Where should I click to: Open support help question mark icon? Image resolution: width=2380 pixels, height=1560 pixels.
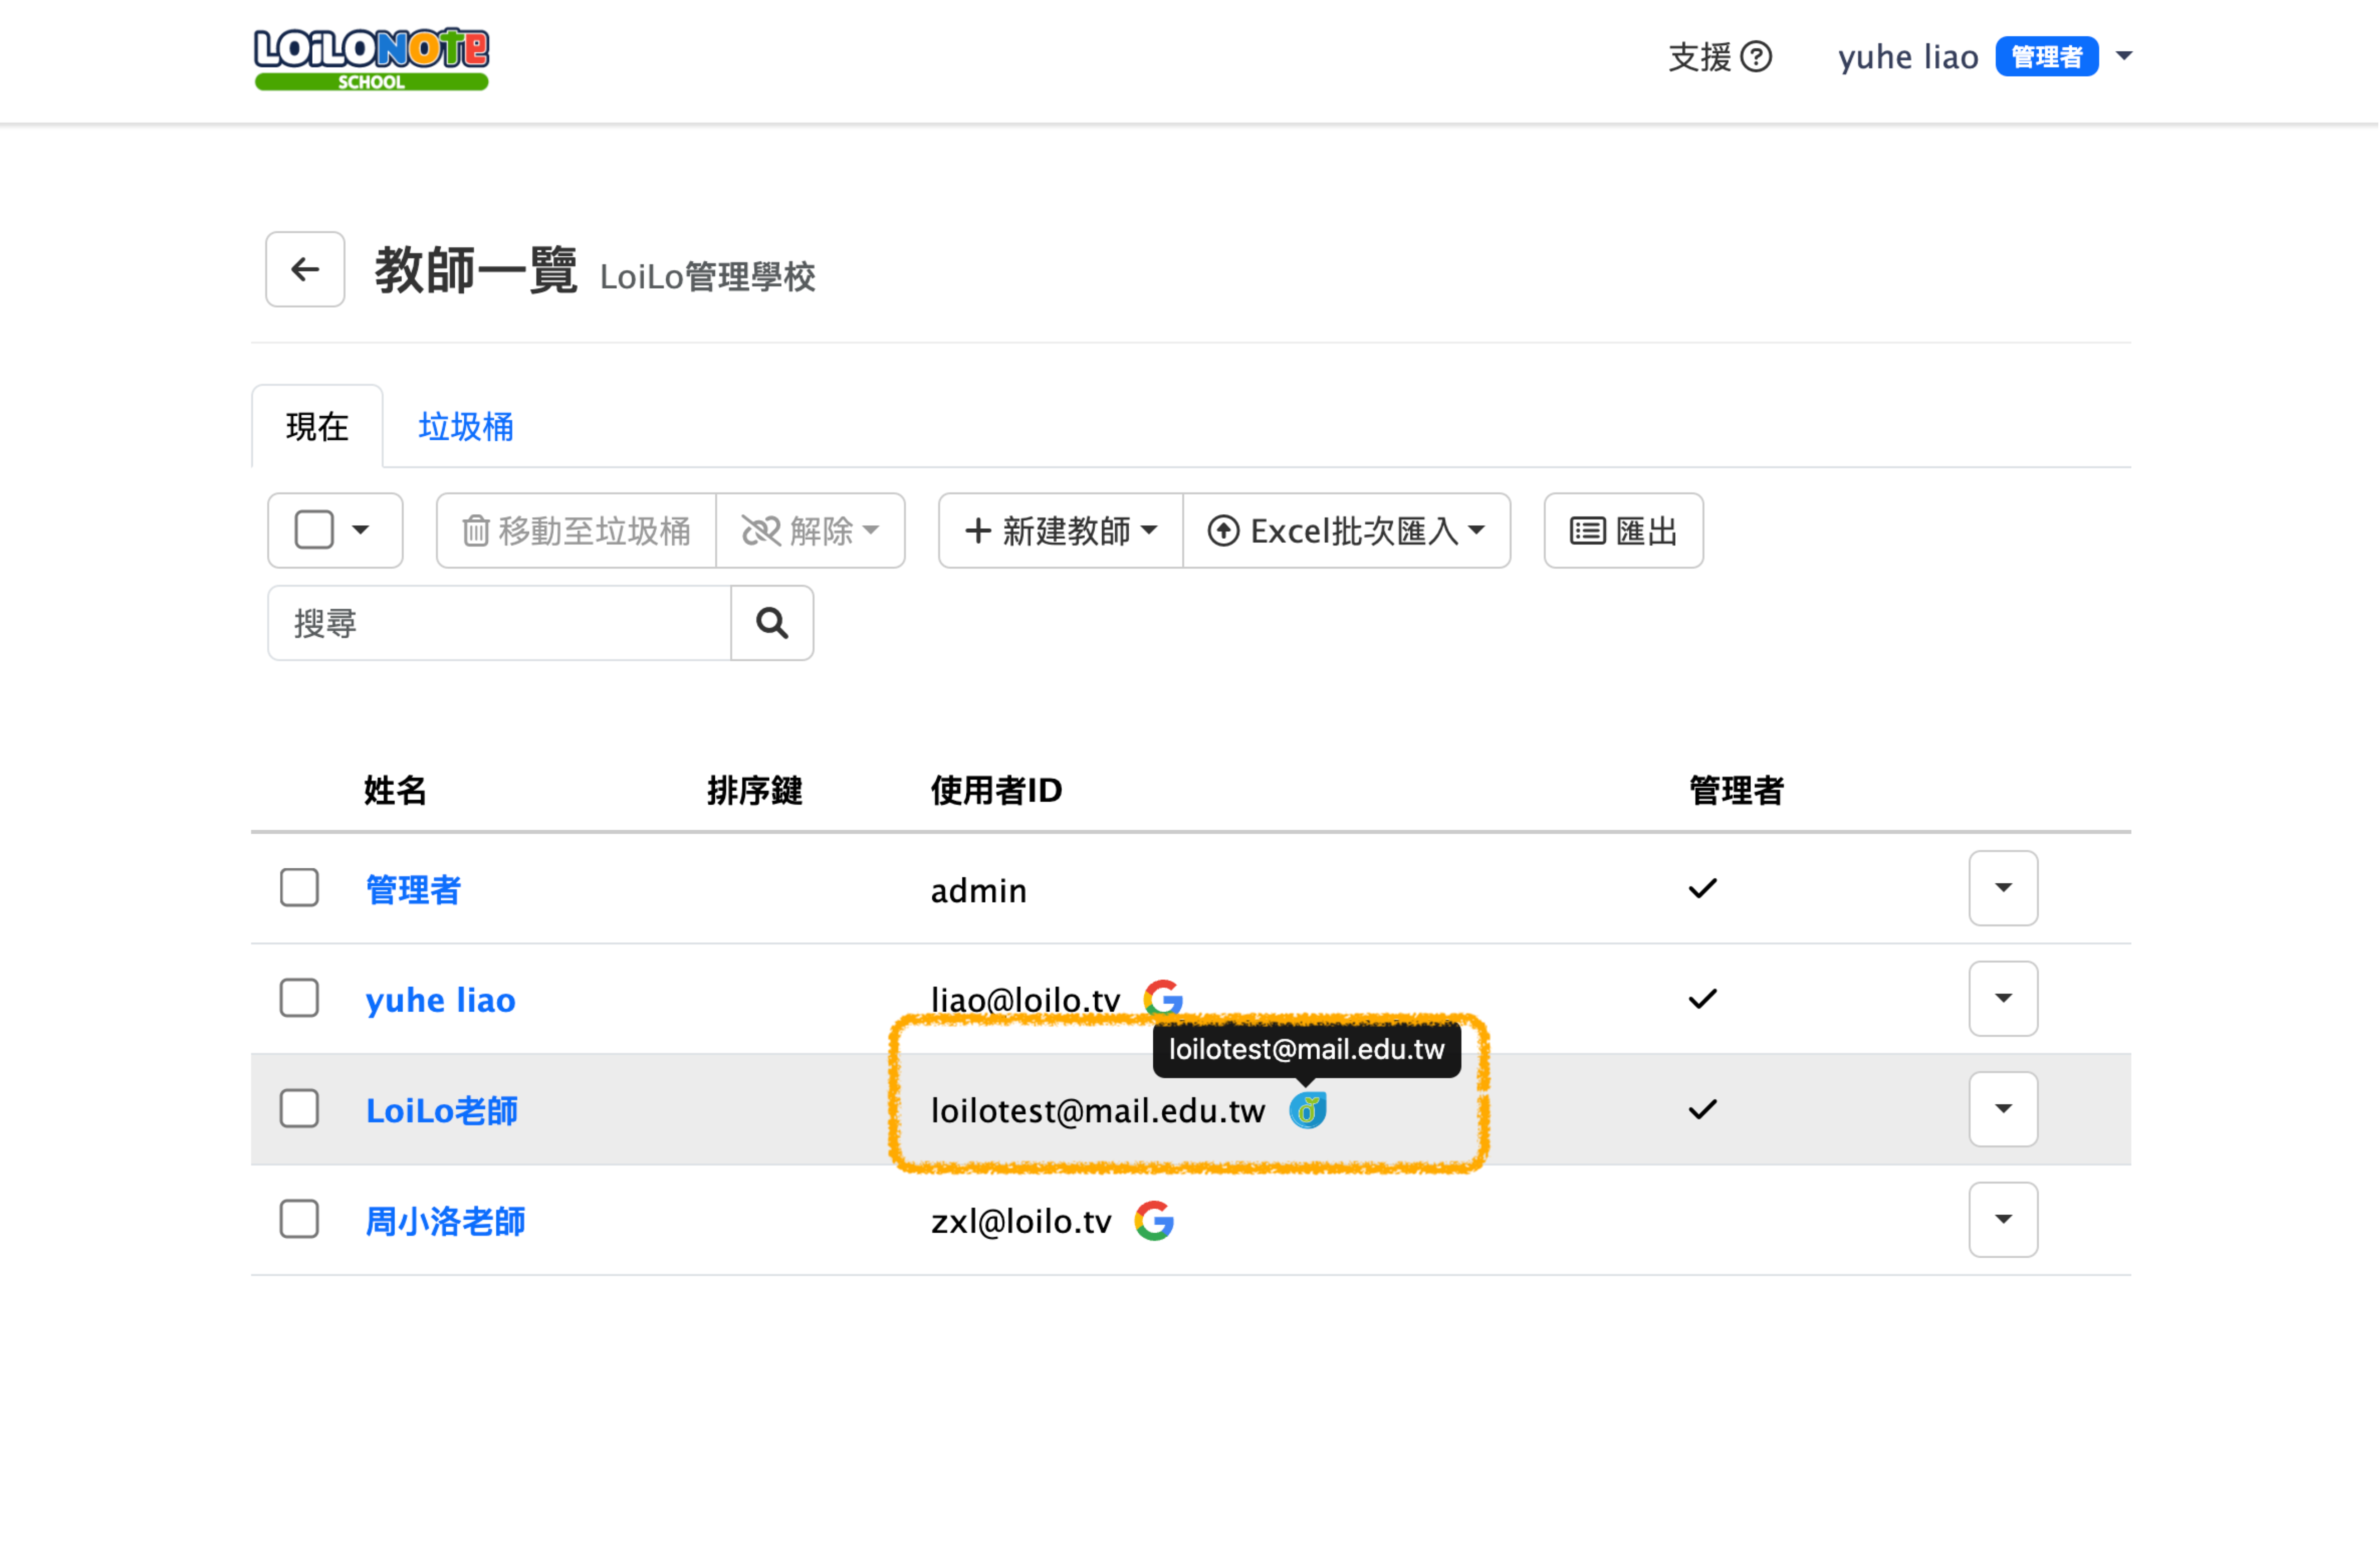1756,57
